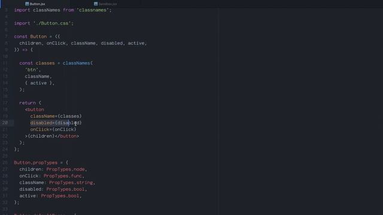383x215 pixels.
Task: Click the "return (" line
Action: tap(31, 103)
